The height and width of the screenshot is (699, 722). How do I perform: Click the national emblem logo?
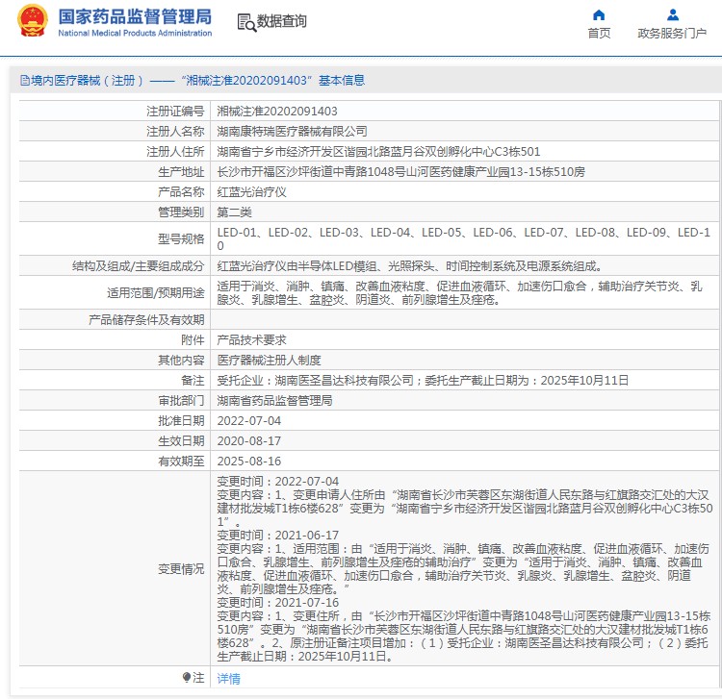coord(31,21)
